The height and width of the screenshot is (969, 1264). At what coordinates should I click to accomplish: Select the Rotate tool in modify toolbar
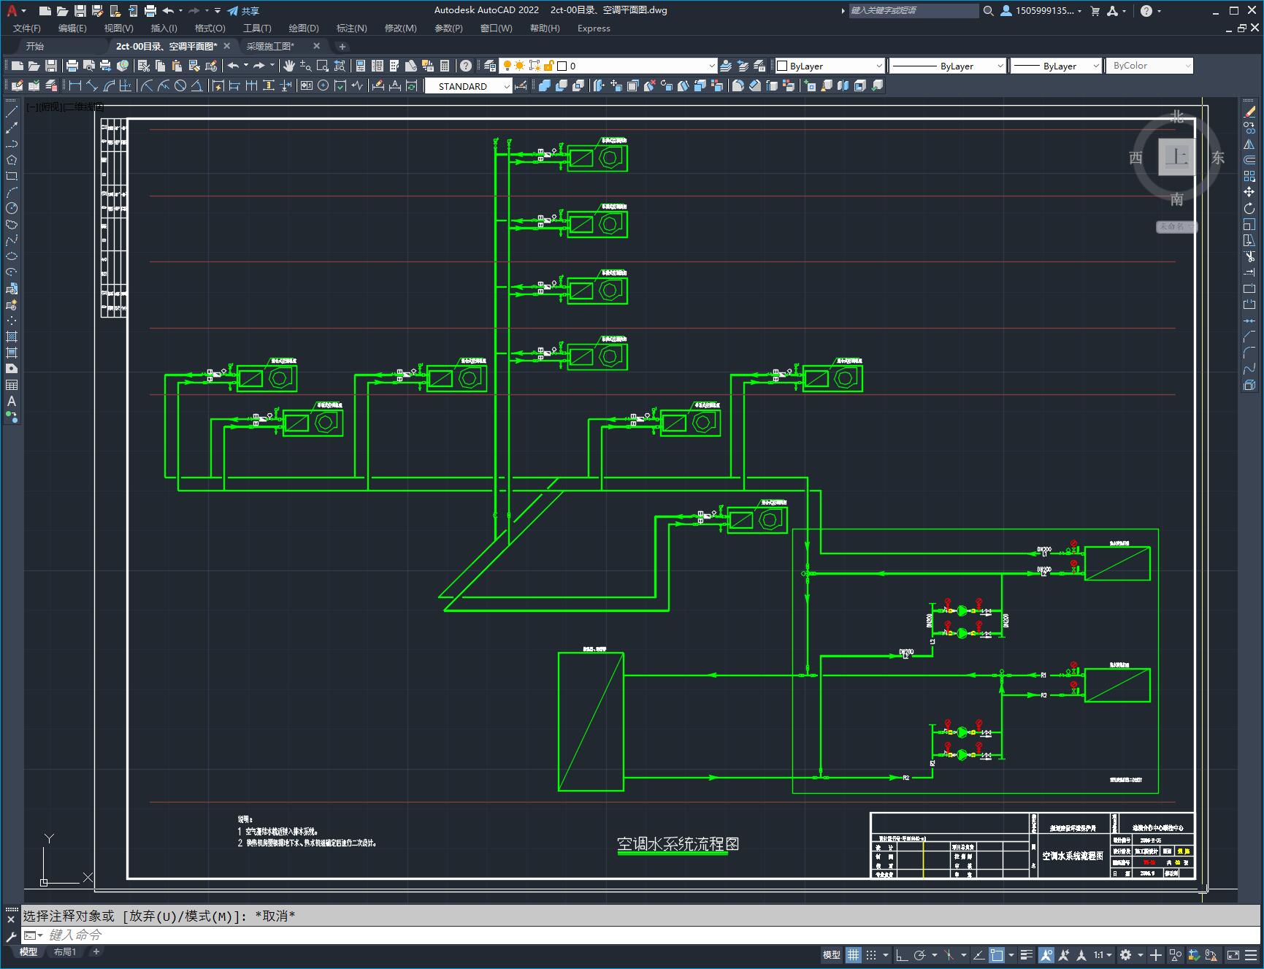tap(1249, 208)
